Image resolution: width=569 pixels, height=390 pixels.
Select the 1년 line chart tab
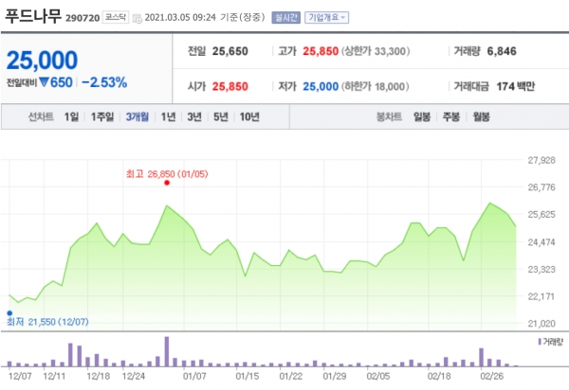click(x=168, y=116)
